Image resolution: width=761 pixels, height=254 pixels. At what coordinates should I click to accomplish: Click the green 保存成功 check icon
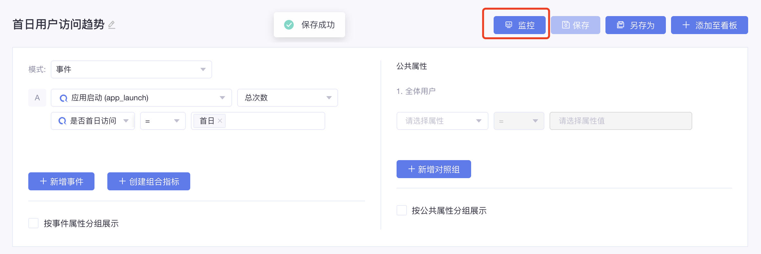pyautogui.click(x=289, y=25)
